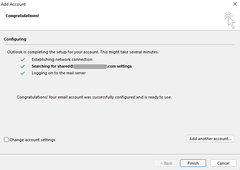Click the Finish button
The image size is (240, 170).
click(x=193, y=163)
